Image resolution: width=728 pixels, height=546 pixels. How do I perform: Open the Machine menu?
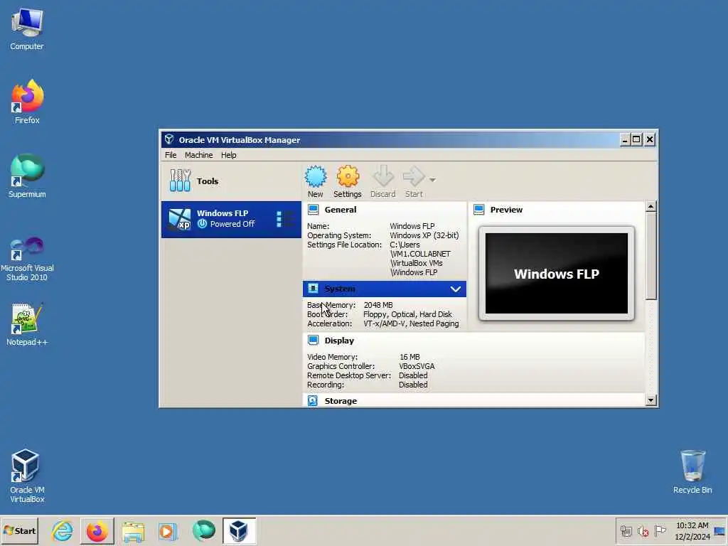click(199, 155)
